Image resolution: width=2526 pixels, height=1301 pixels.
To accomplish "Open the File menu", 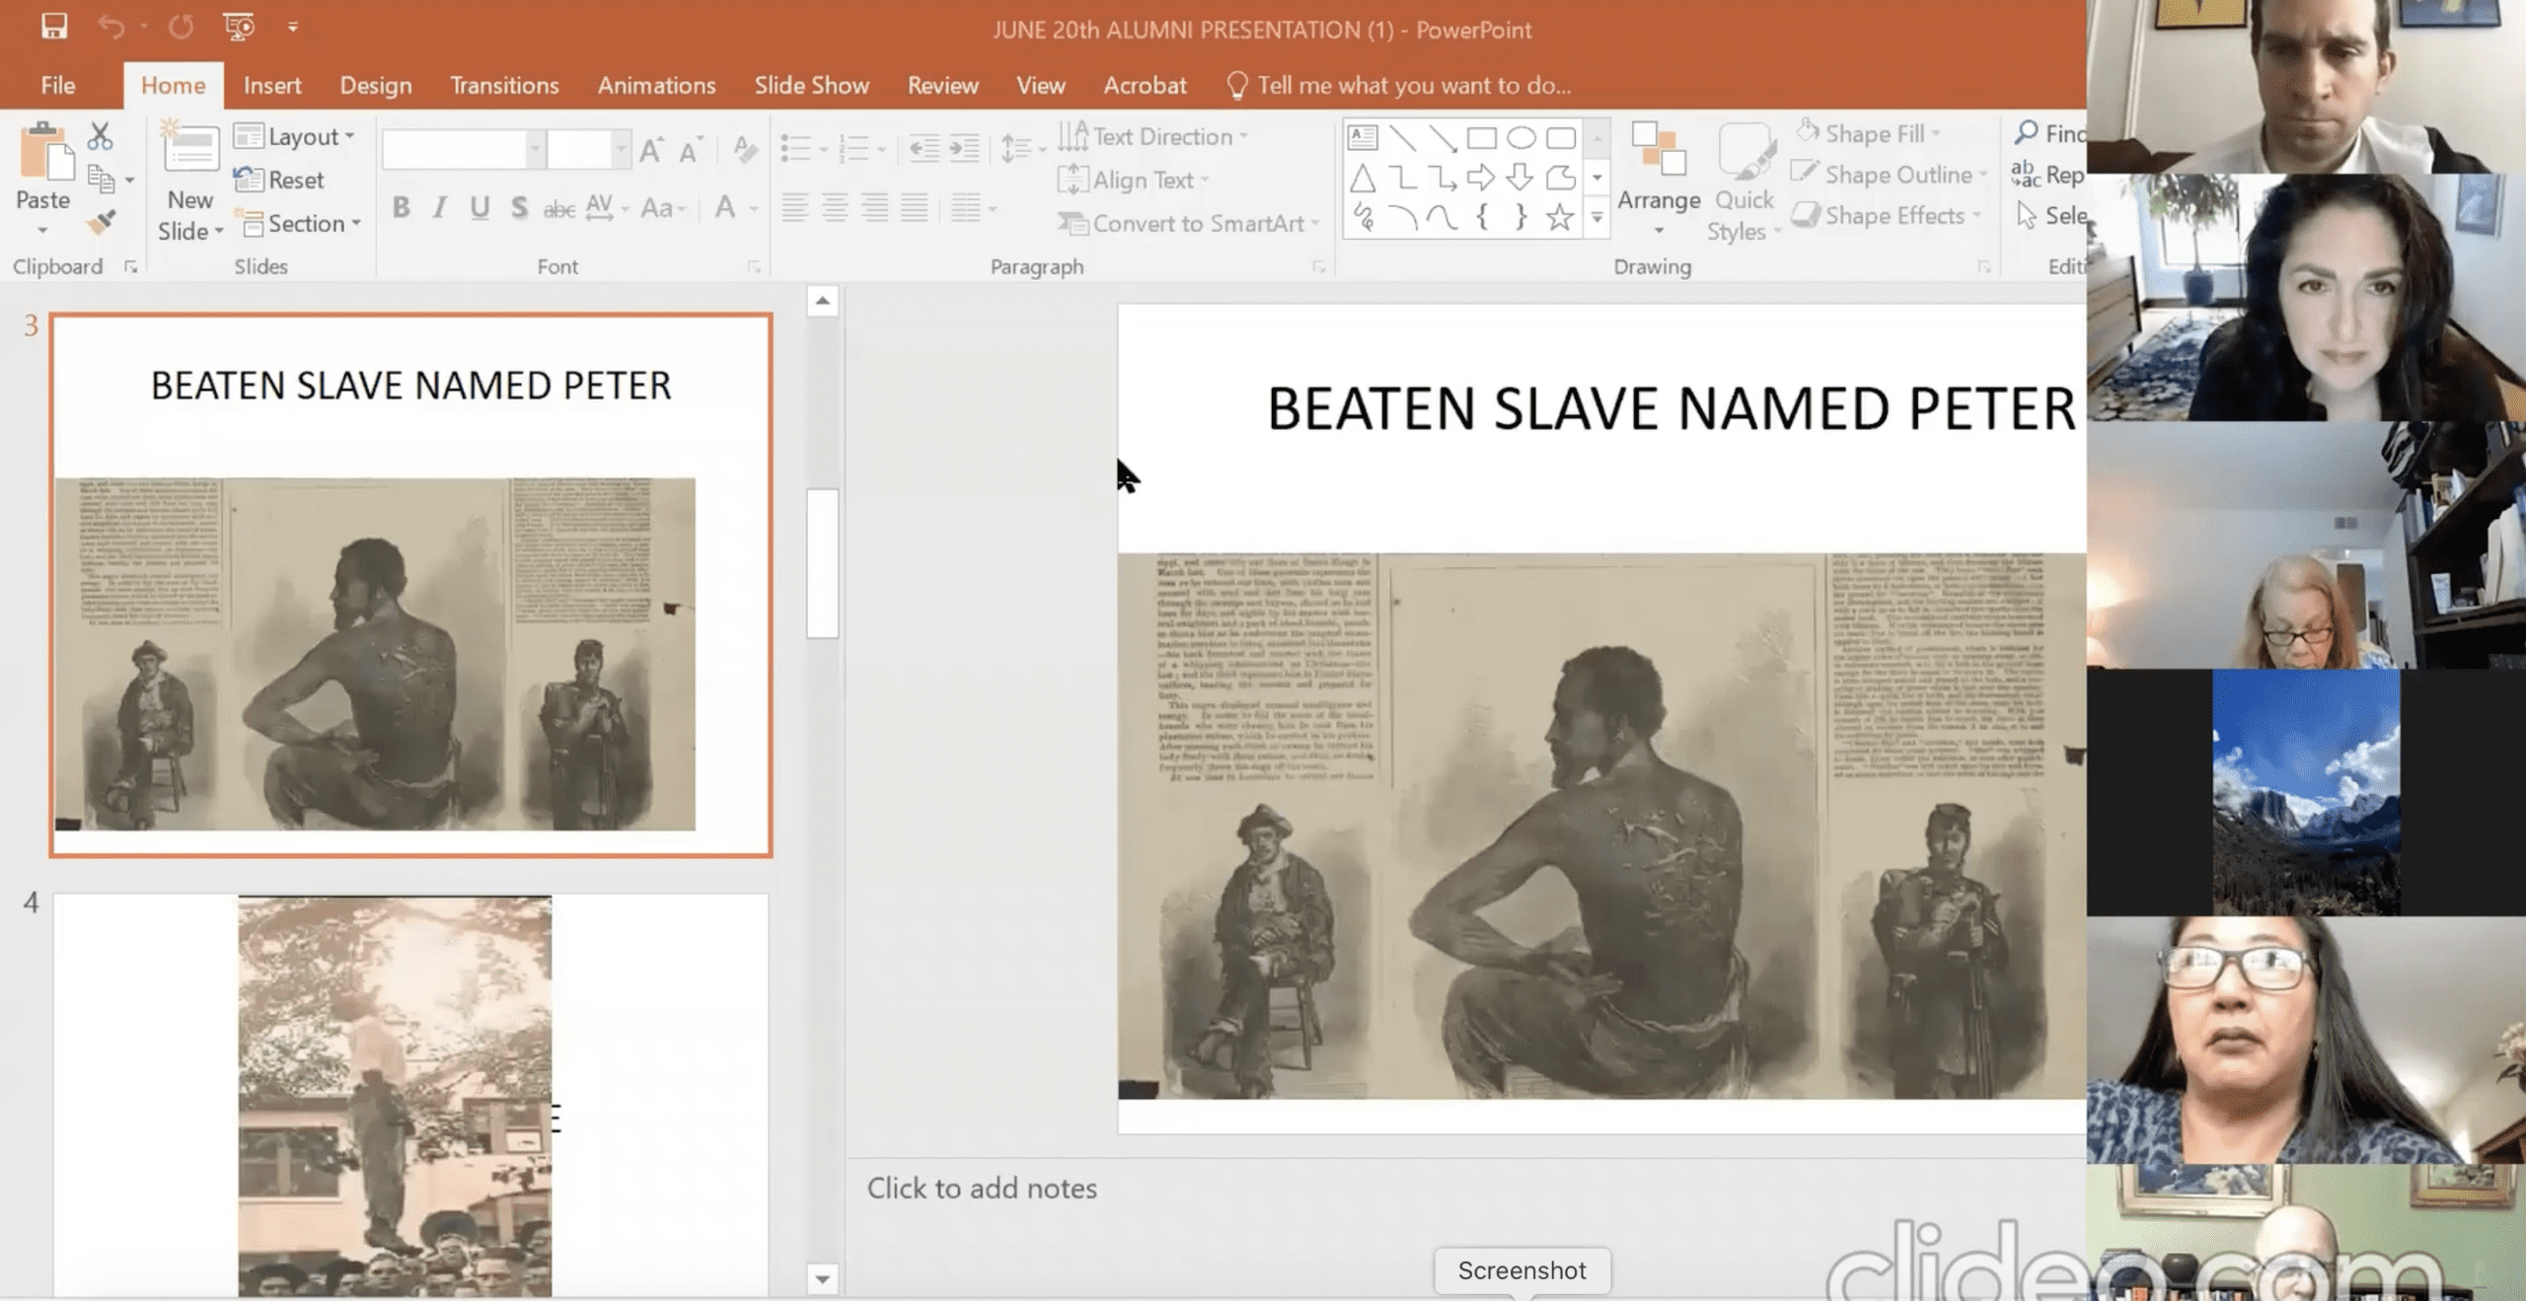I will (x=58, y=86).
